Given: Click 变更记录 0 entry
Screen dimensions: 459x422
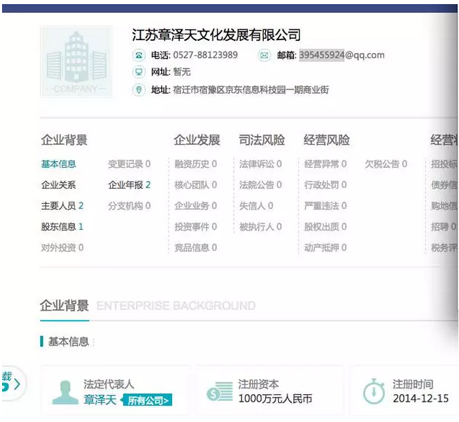Looking at the screenshot, I should [129, 164].
